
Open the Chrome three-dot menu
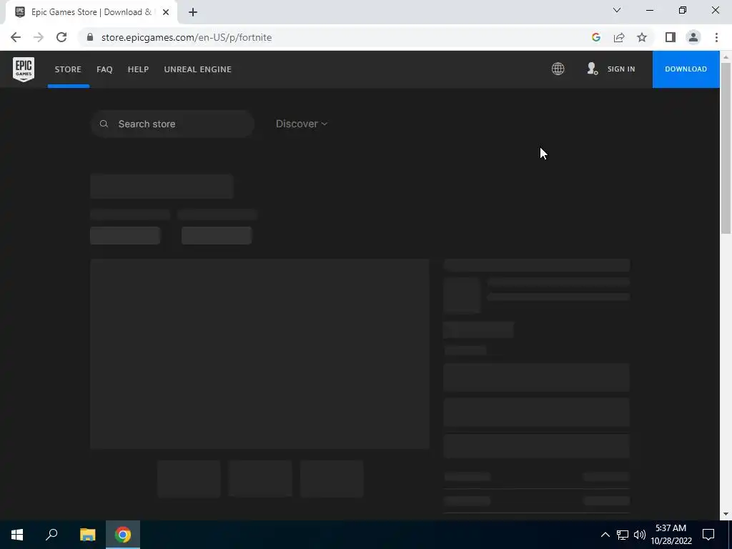[x=716, y=37]
